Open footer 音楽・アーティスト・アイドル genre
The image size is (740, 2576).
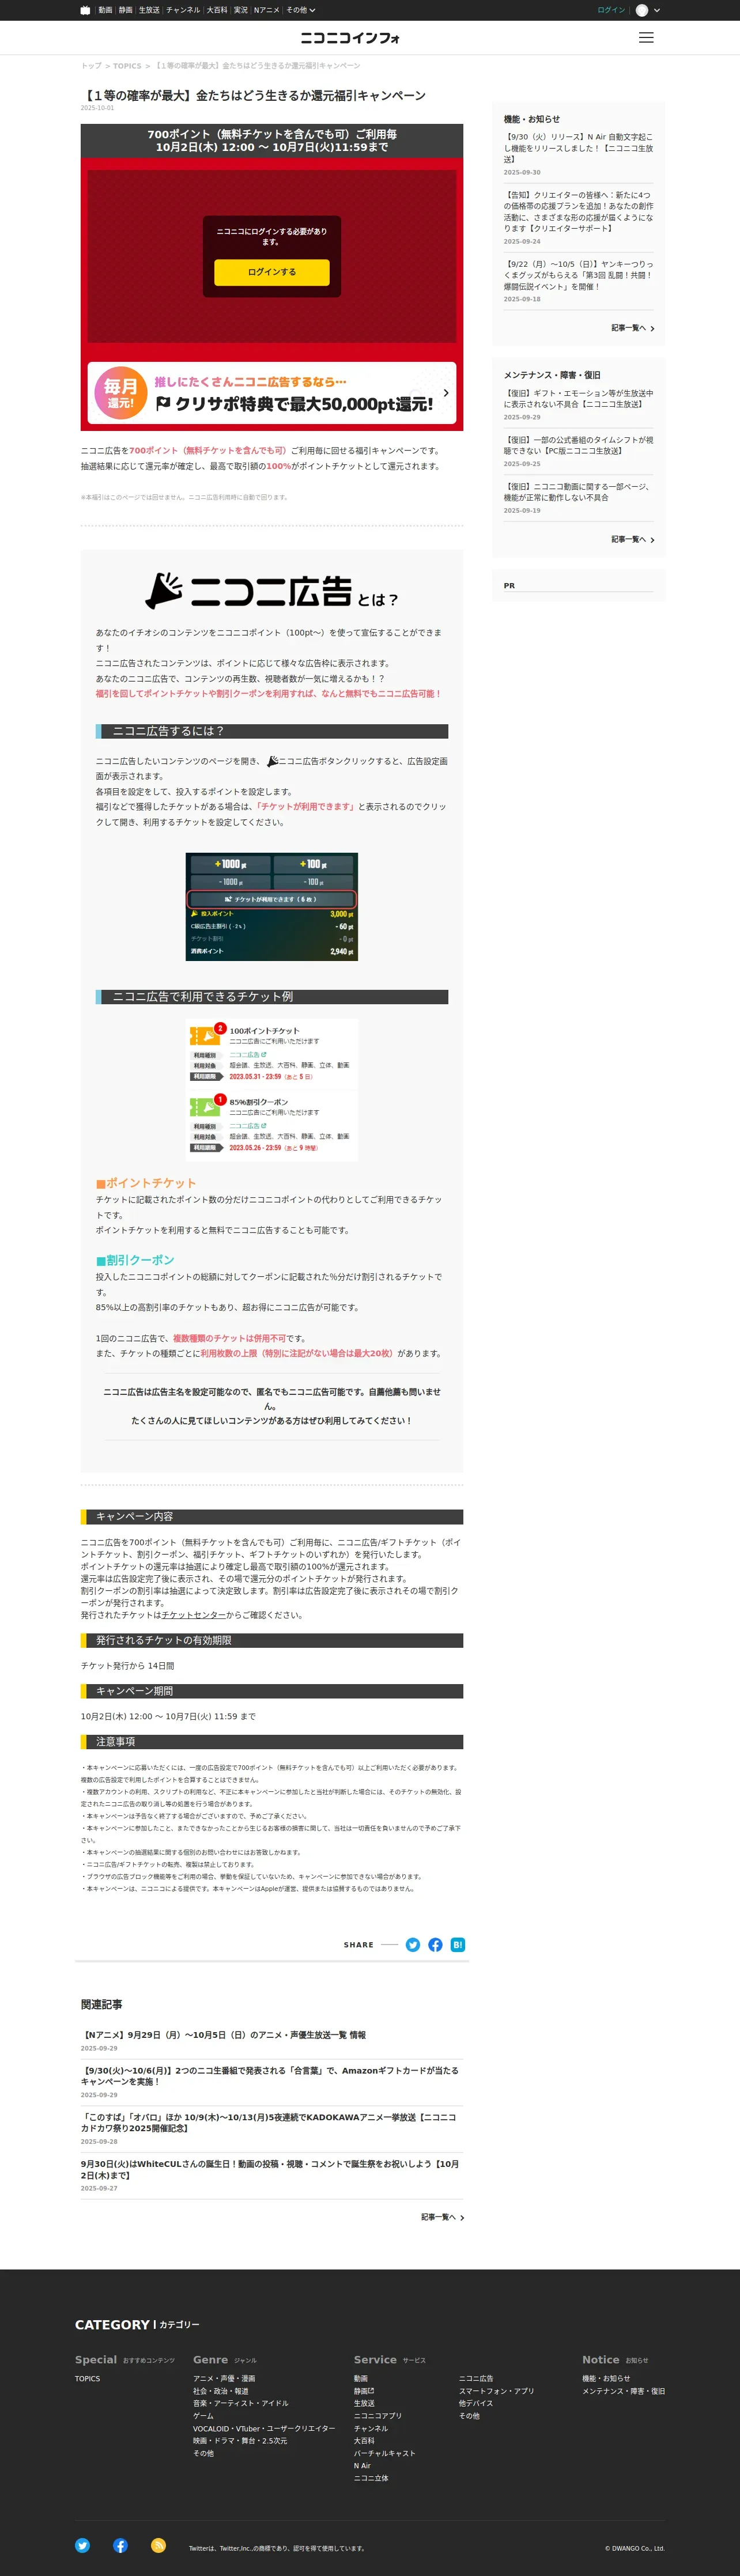241,2403
